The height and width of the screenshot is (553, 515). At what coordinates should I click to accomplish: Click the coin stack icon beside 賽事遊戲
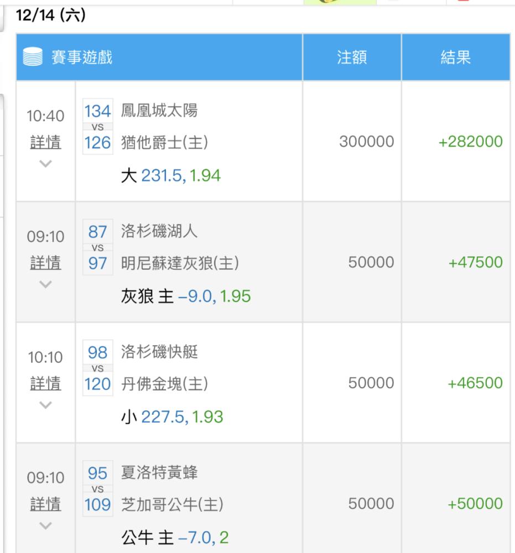[33, 57]
